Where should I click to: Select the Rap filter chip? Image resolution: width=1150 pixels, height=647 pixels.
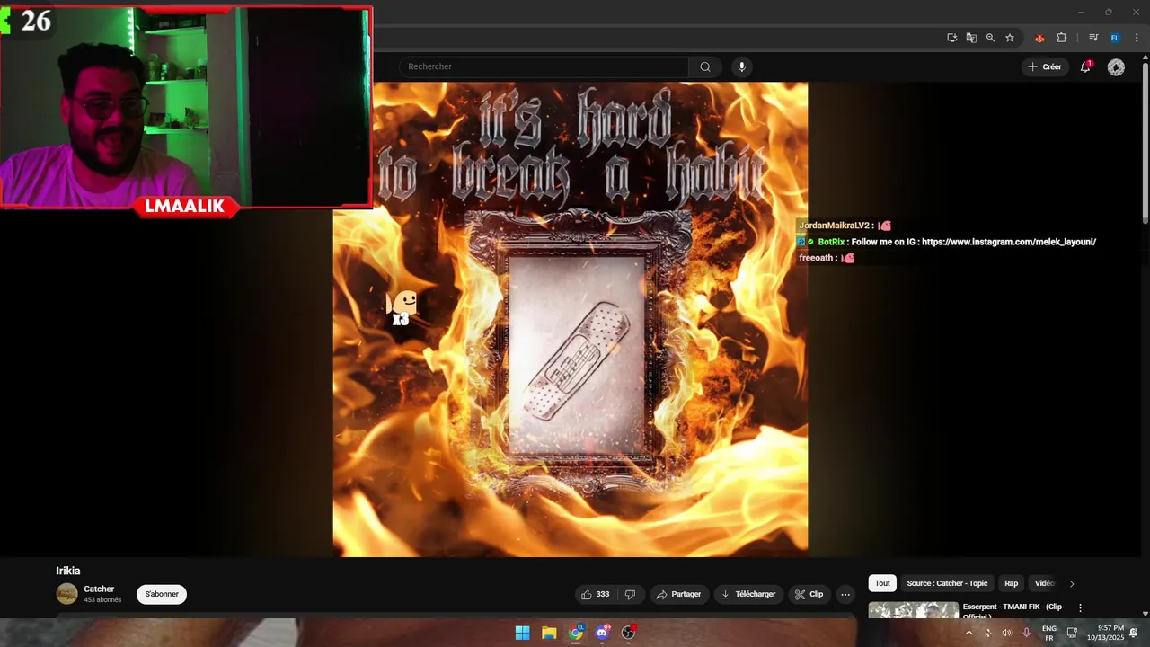point(1012,583)
